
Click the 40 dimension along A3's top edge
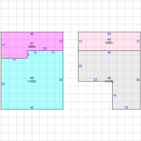(109, 34)
